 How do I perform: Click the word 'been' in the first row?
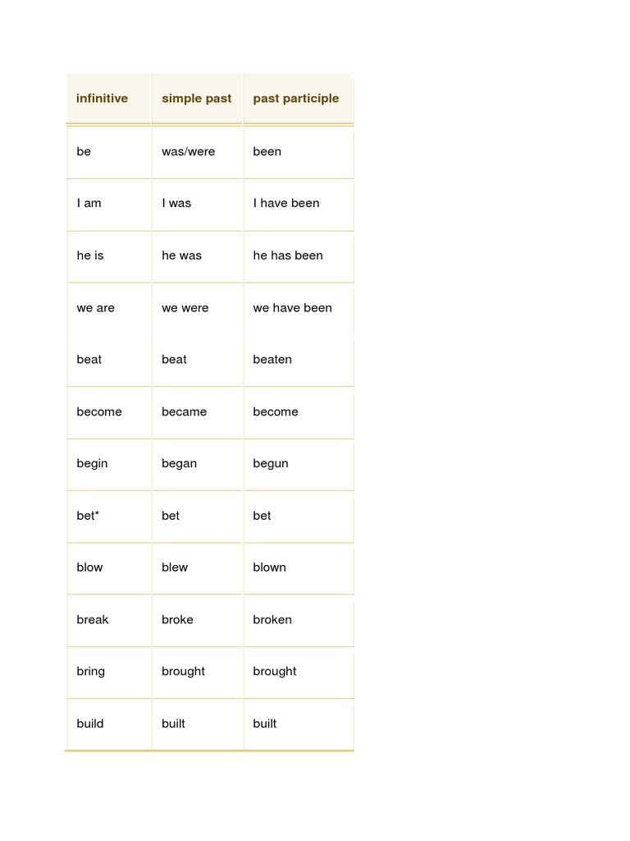click(267, 151)
